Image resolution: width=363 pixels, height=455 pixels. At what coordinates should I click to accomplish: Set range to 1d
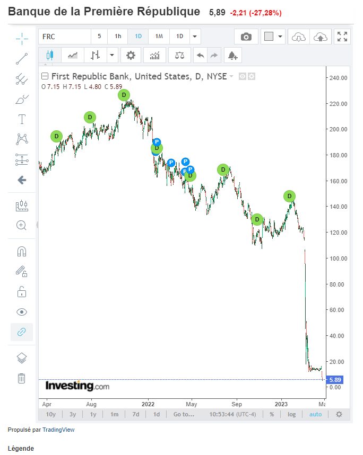pyautogui.click(x=157, y=414)
